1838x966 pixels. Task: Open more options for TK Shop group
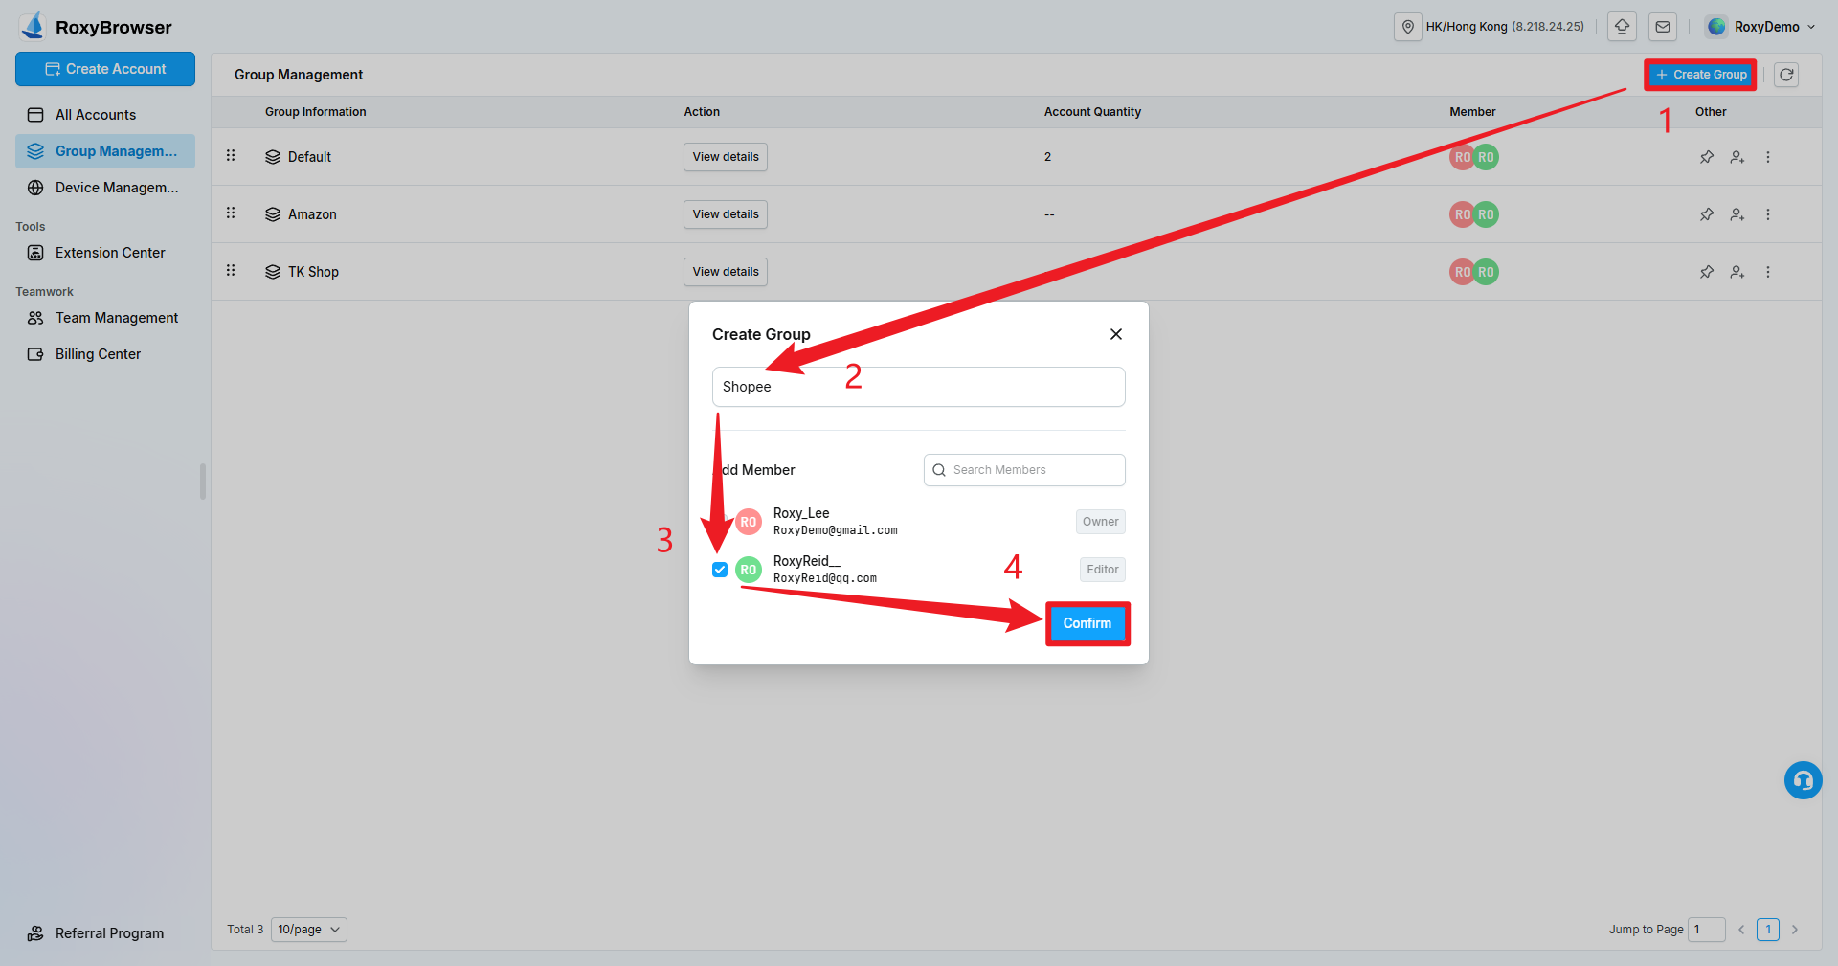click(x=1768, y=272)
